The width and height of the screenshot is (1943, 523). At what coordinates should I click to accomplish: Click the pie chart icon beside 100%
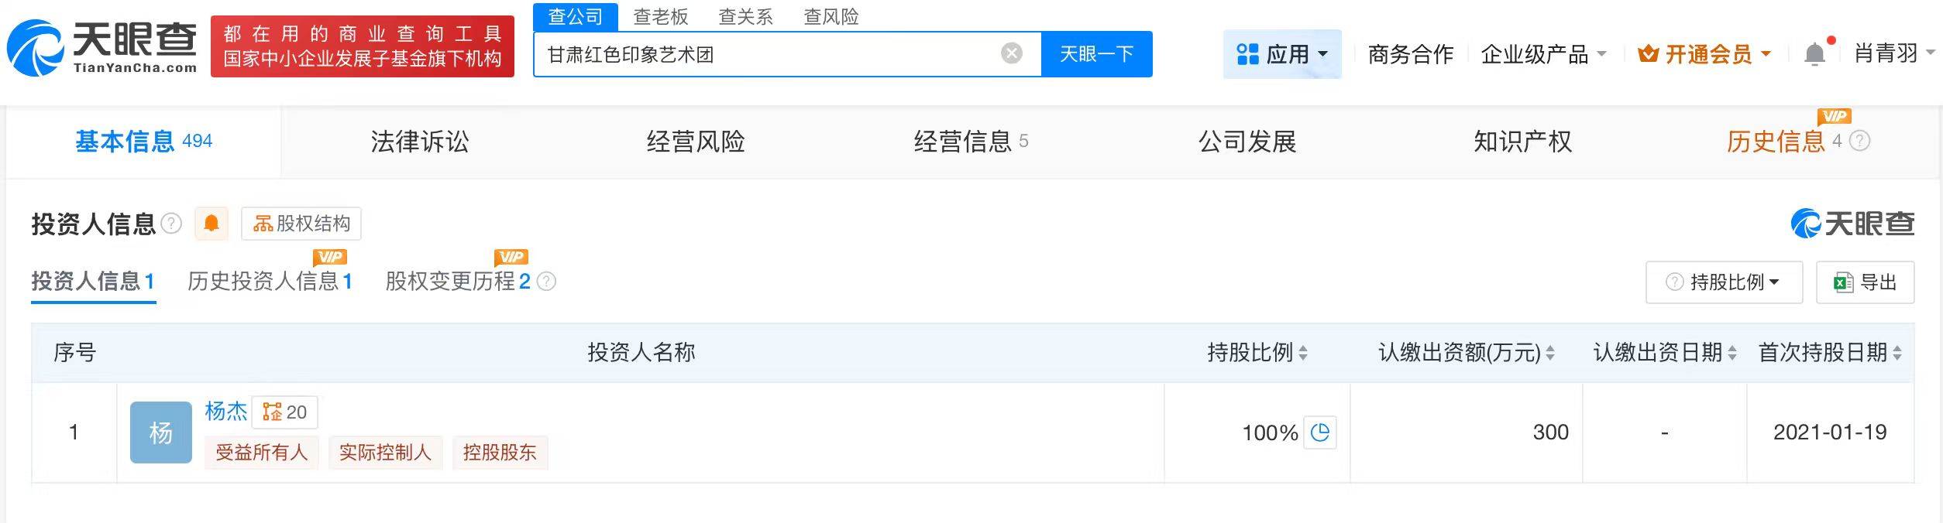[1320, 432]
